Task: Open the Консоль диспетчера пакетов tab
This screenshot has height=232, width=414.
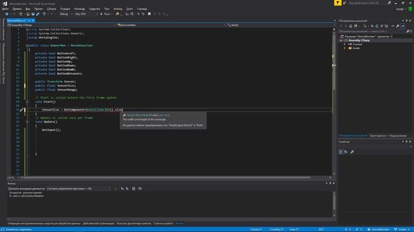Action: pyautogui.click(x=134, y=224)
